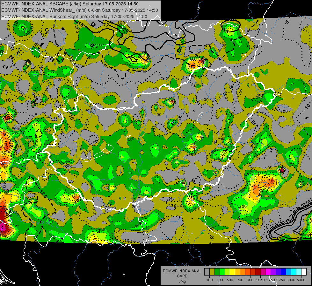Click the grey swatch in CAPE legend
The width and height of the screenshot is (312, 286).
(207, 272)
